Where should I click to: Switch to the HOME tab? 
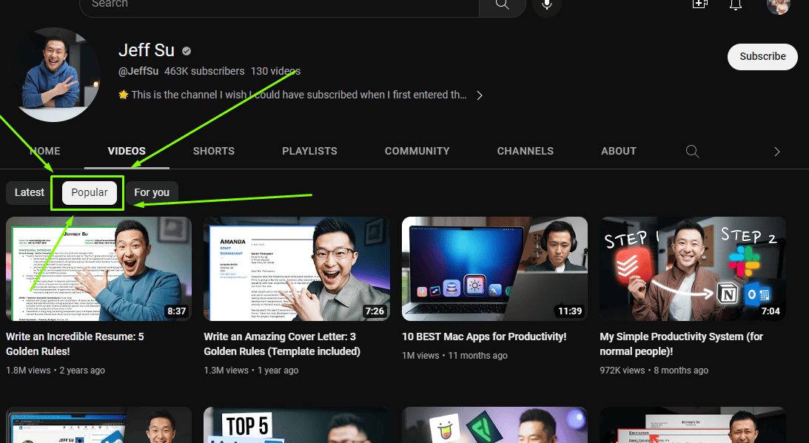tap(44, 151)
